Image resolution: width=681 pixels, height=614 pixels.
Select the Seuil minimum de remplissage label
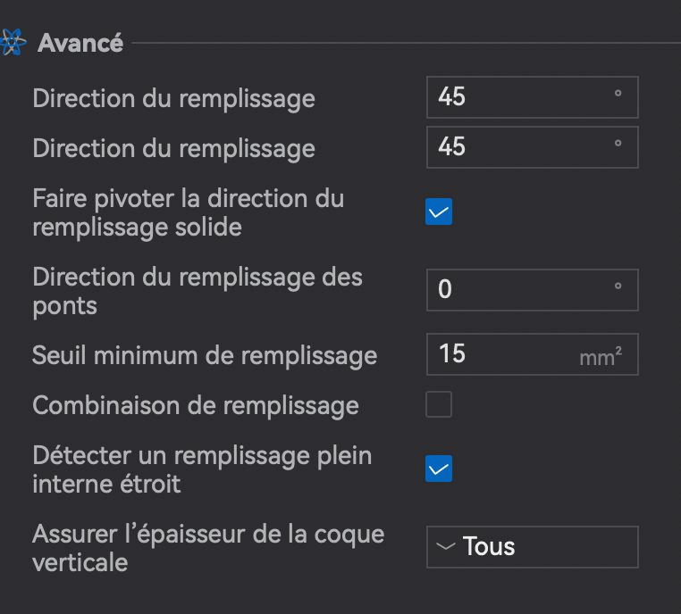click(x=205, y=355)
